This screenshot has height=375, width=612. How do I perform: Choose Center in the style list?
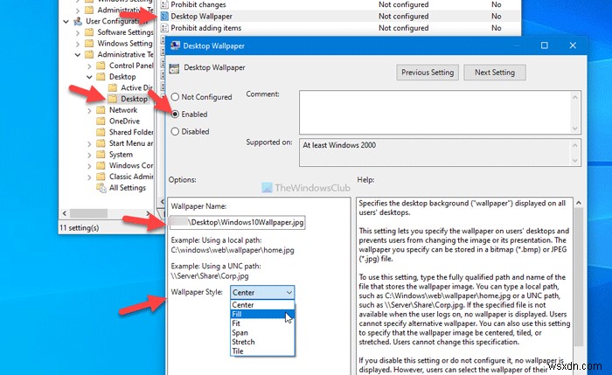coord(262,305)
